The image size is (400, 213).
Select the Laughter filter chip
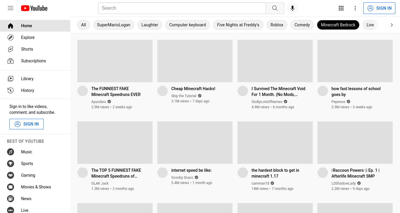pyautogui.click(x=150, y=25)
